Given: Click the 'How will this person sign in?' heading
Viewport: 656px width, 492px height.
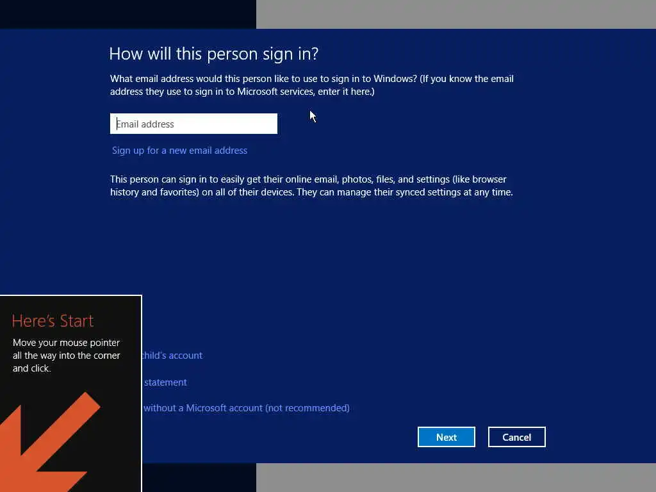Looking at the screenshot, I should point(214,54).
